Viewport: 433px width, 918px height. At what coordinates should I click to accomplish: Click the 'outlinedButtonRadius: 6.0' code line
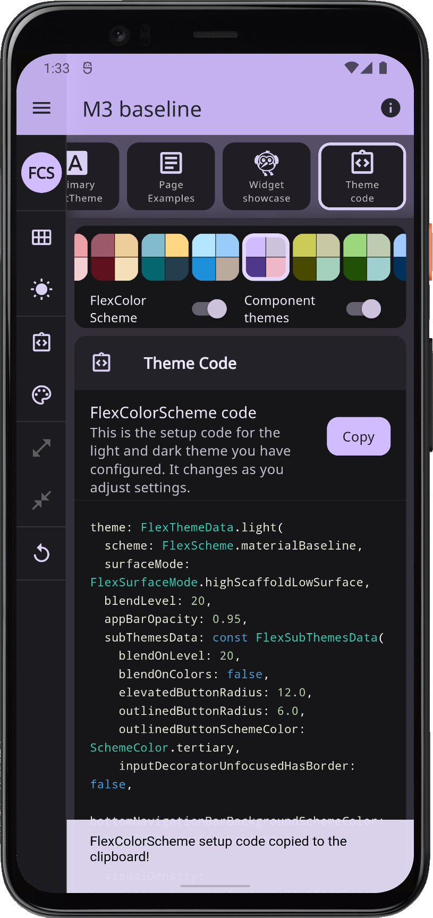pyautogui.click(x=211, y=711)
